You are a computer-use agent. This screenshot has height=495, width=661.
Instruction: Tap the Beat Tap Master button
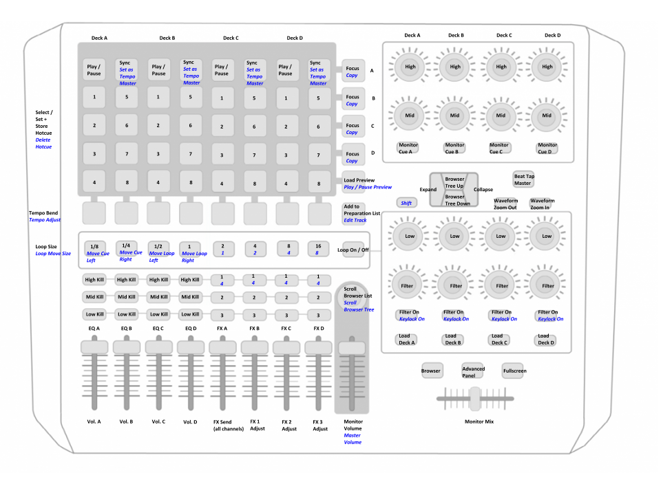(523, 179)
